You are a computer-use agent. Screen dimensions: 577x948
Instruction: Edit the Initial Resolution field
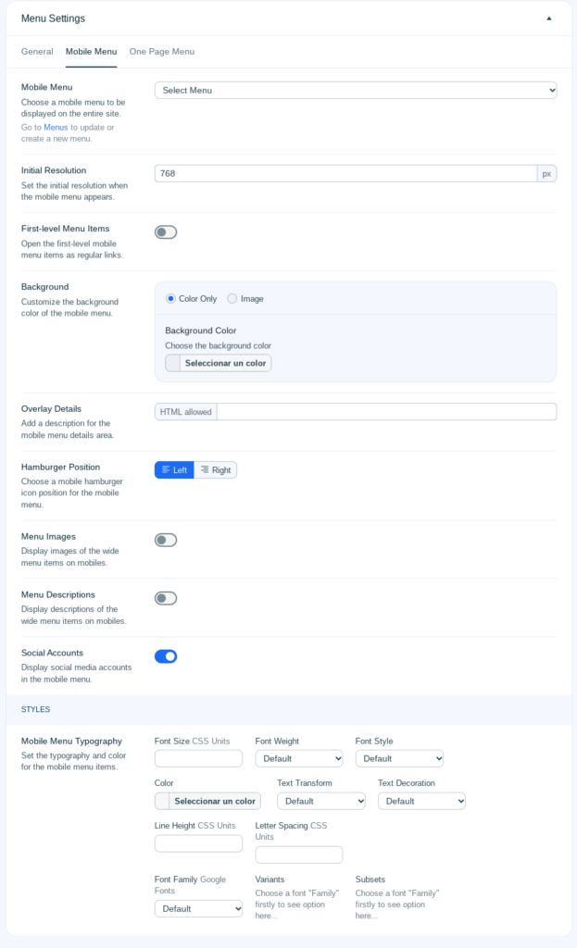[x=345, y=173]
